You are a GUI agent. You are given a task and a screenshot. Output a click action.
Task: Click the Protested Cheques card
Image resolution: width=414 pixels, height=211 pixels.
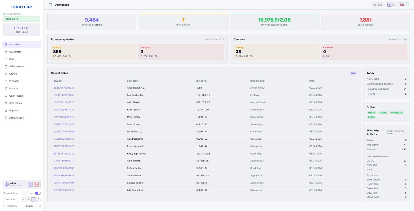click(364, 52)
